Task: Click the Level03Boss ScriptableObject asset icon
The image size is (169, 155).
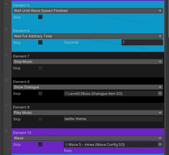Action: [x=66, y=94]
